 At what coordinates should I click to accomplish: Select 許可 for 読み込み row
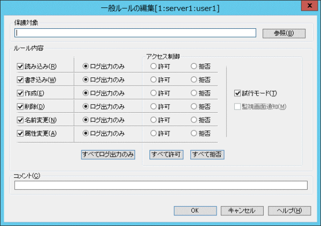pos(153,66)
